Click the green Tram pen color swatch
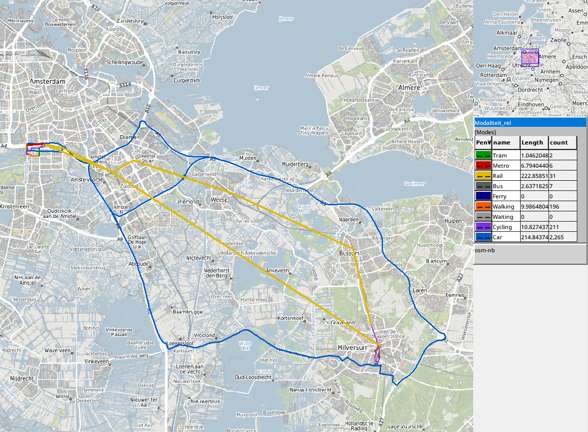The height and width of the screenshot is (432, 588). pos(483,156)
